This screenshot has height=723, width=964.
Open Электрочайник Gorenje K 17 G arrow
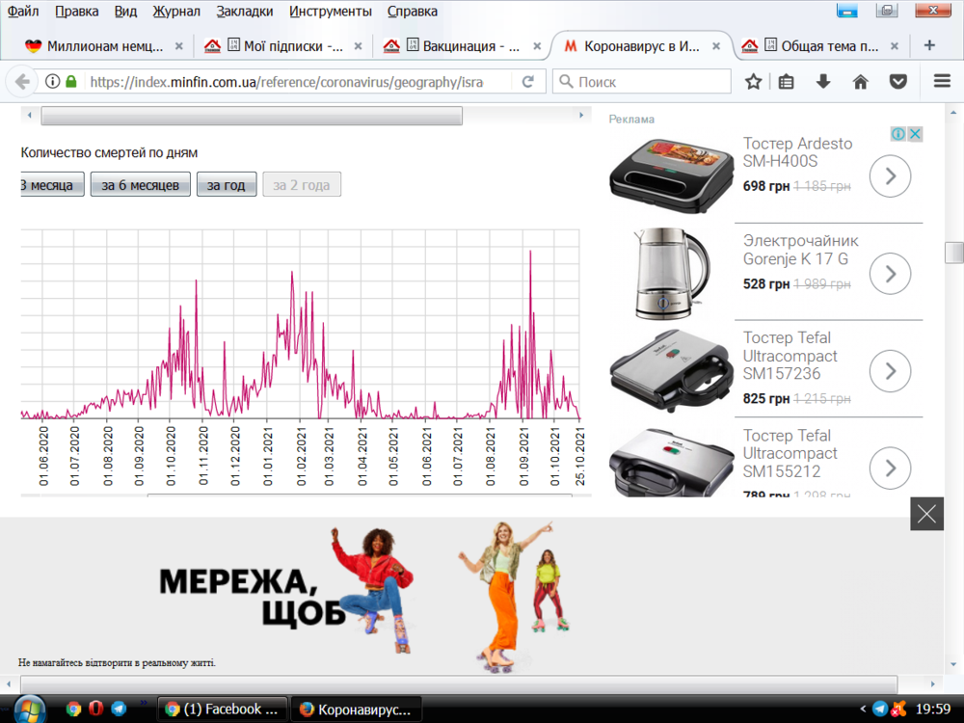pos(890,274)
